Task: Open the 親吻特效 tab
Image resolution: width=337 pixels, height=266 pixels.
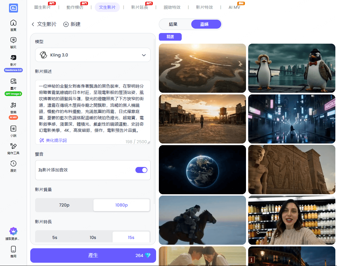Action: pos(172,7)
